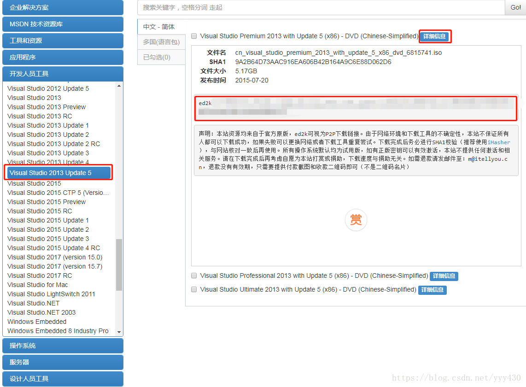526x387 pixels.
Task: Open the 已勾选(0) tab
Action: (x=161, y=58)
